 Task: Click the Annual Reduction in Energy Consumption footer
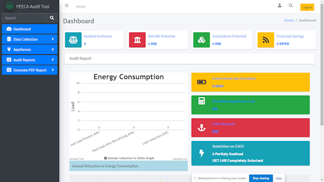(x=129, y=166)
